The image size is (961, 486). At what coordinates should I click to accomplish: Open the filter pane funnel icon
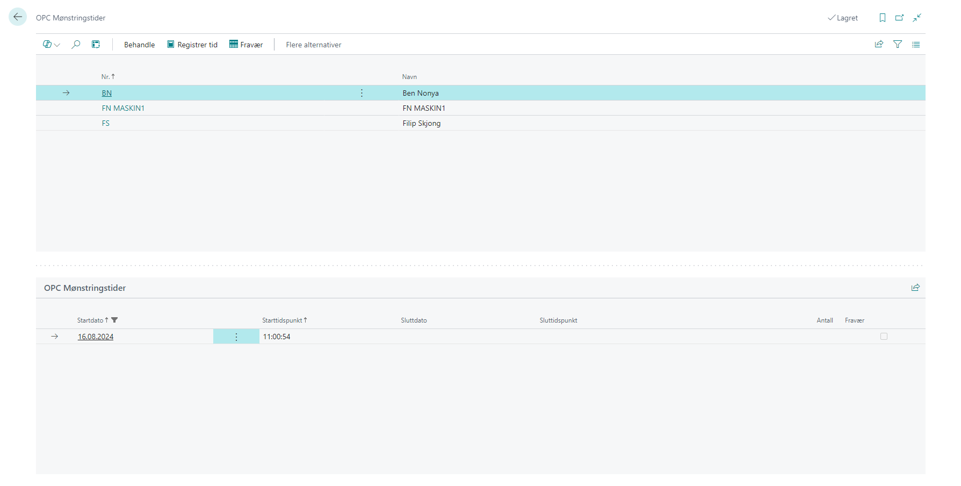point(898,45)
